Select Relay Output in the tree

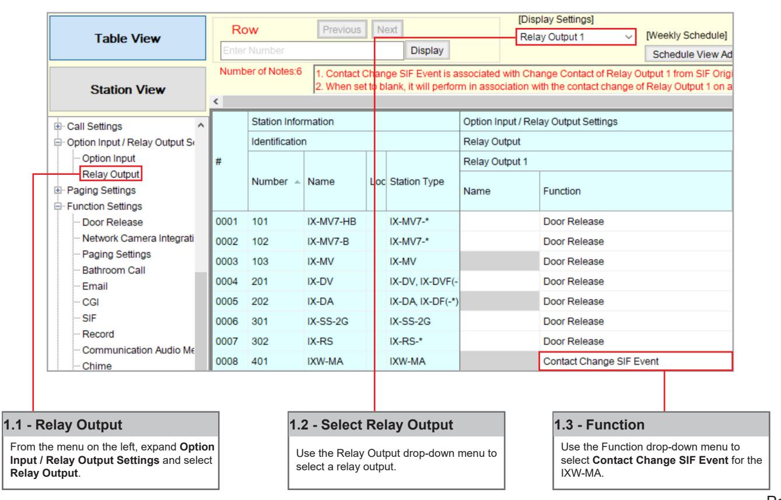(110, 173)
